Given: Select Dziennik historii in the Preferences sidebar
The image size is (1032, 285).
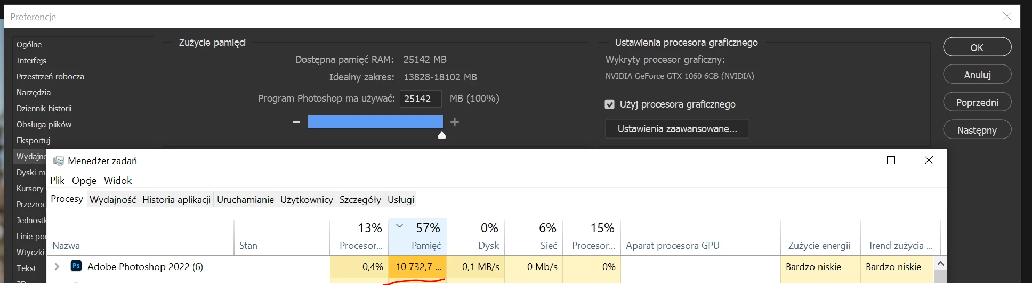Looking at the screenshot, I should coord(44,109).
